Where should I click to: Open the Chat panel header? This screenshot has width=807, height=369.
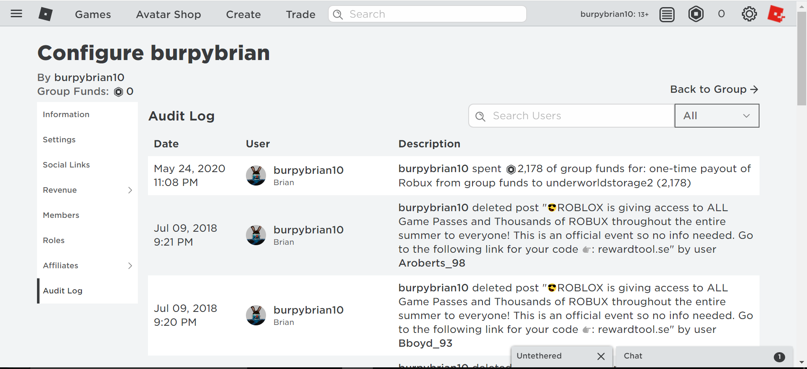pyautogui.click(x=704, y=356)
